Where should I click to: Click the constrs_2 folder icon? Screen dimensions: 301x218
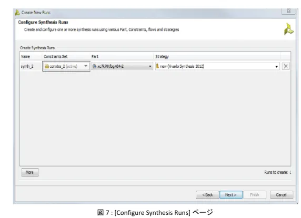click(x=47, y=66)
